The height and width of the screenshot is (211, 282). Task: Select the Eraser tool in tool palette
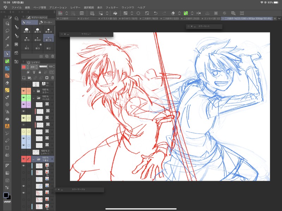click(x=7, y=83)
